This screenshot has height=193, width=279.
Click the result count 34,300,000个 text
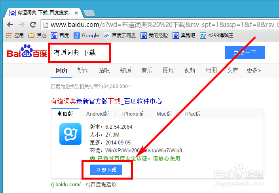tap(118, 86)
